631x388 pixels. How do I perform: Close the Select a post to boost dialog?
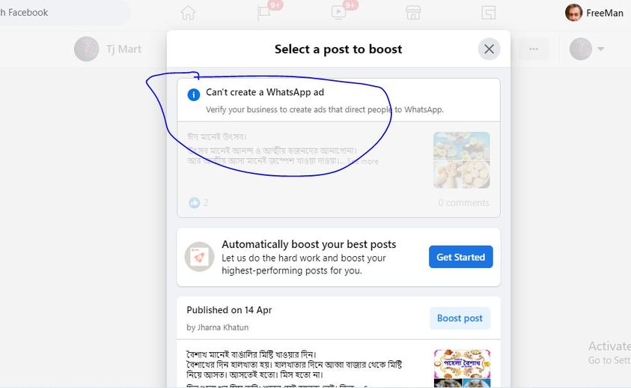489,49
